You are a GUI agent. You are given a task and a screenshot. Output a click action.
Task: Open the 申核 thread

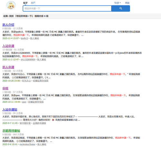[x=5, y=88]
